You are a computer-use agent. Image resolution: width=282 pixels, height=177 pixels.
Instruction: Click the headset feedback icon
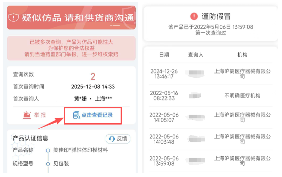(x=112, y=139)
